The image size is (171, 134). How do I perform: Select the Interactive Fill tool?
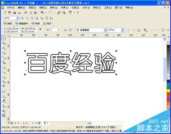4,115
